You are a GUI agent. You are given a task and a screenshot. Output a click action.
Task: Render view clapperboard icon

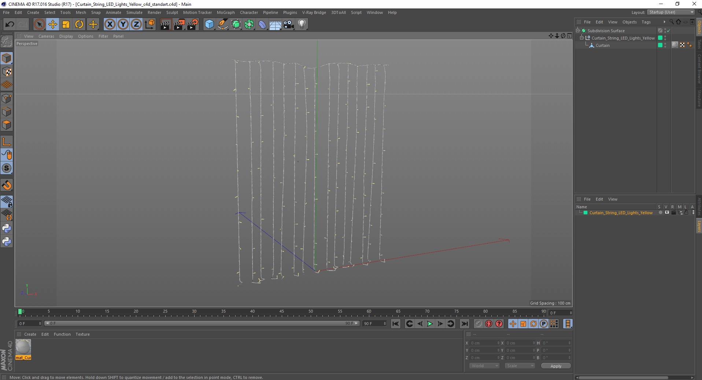(x=166, y=25)
